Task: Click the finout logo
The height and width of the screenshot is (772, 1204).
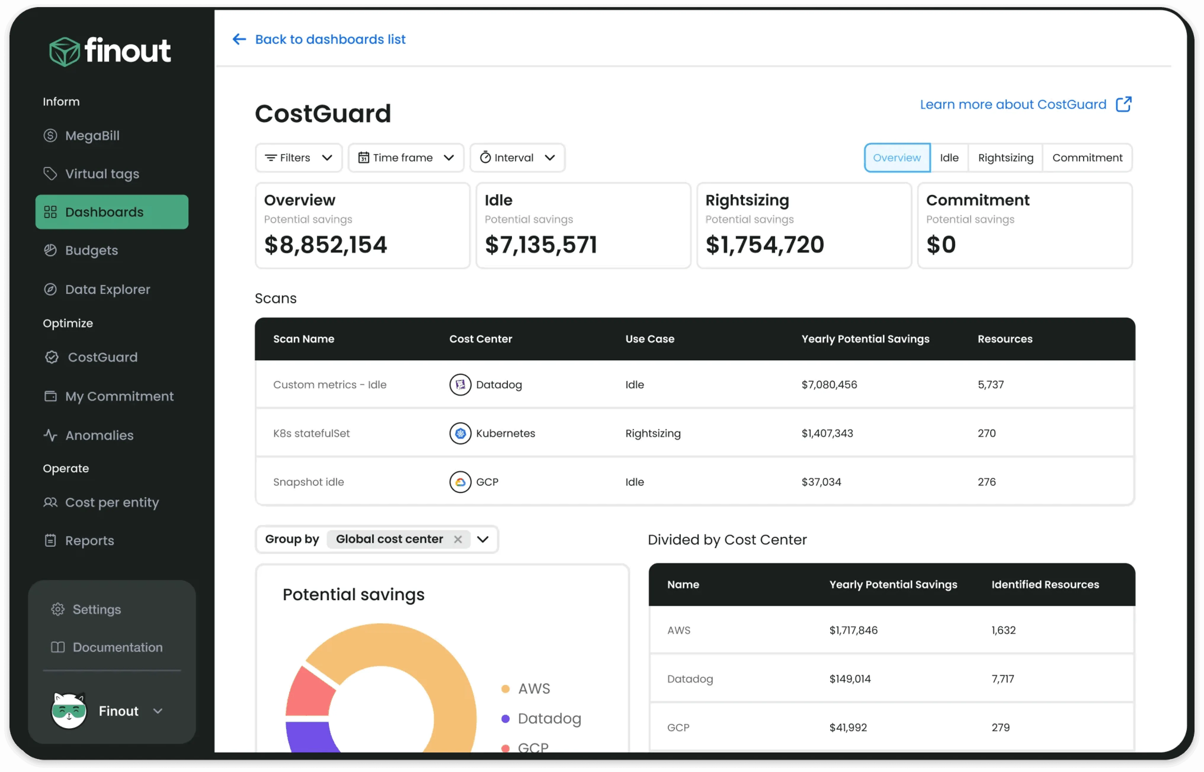Action: pyautogui.click(x=110, y=51)
